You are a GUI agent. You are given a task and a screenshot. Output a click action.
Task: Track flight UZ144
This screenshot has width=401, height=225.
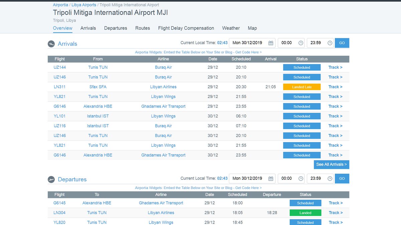335,67
